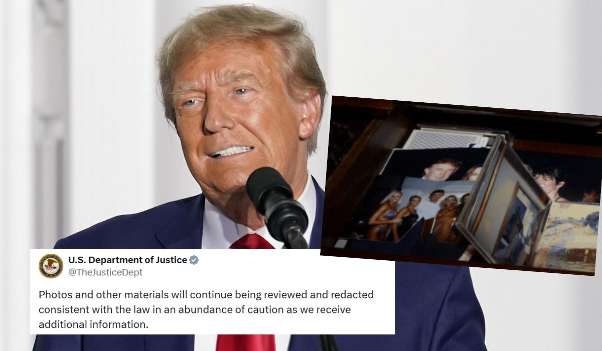Click the black microphone head
Screen dimensions: 602x351
pos(275,201)
